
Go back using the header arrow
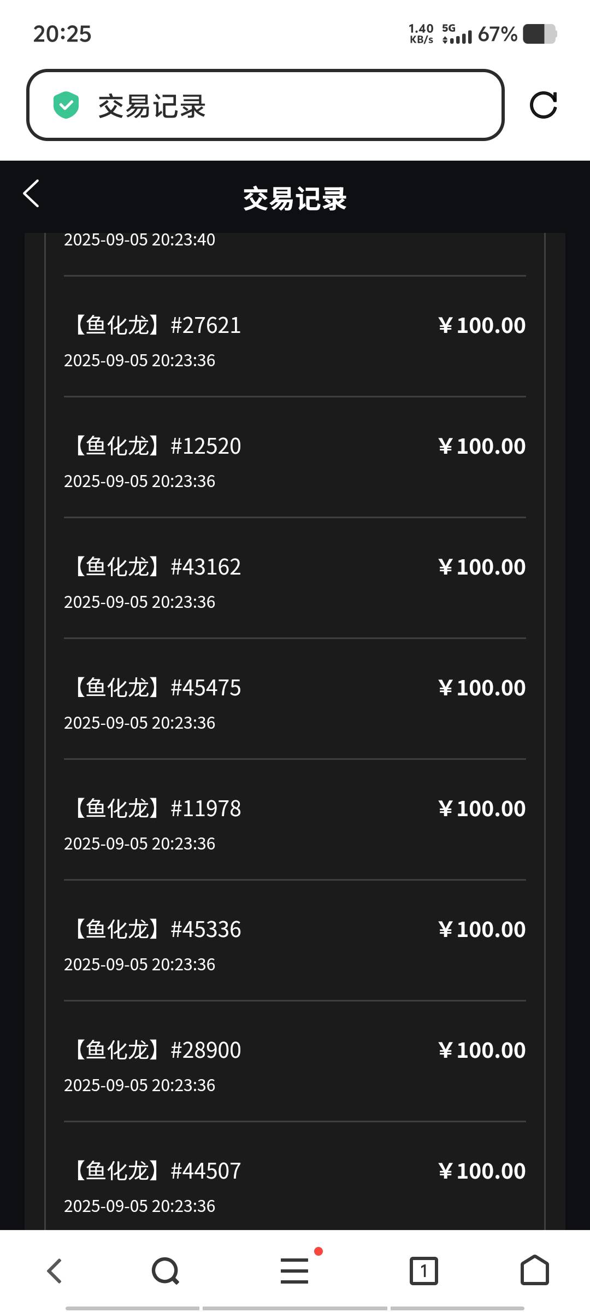click(x=32, y=194)
